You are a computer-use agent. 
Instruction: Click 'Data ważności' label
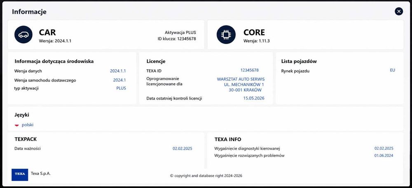[28, 149]
